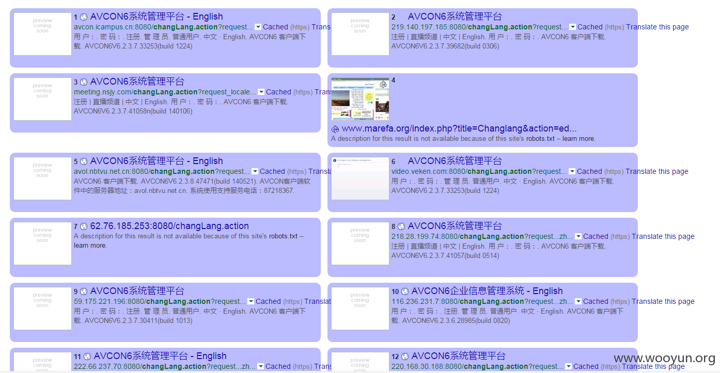Open dropdown arrow after 116.236.231.7 URL
Viewport: 720px width, 373px height.
(578, 301)
